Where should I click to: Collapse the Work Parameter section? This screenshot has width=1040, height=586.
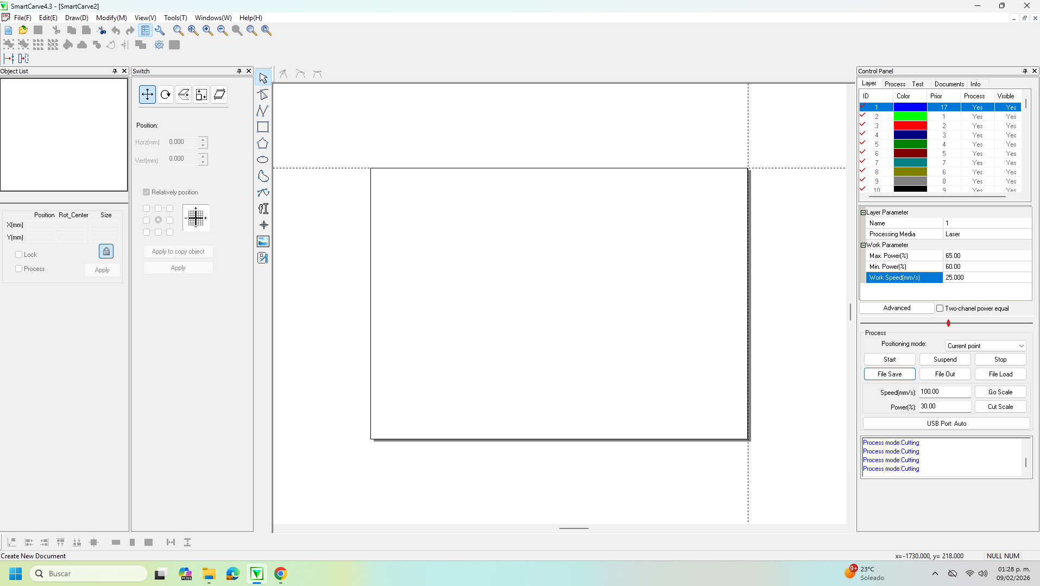tap(863, 245)
